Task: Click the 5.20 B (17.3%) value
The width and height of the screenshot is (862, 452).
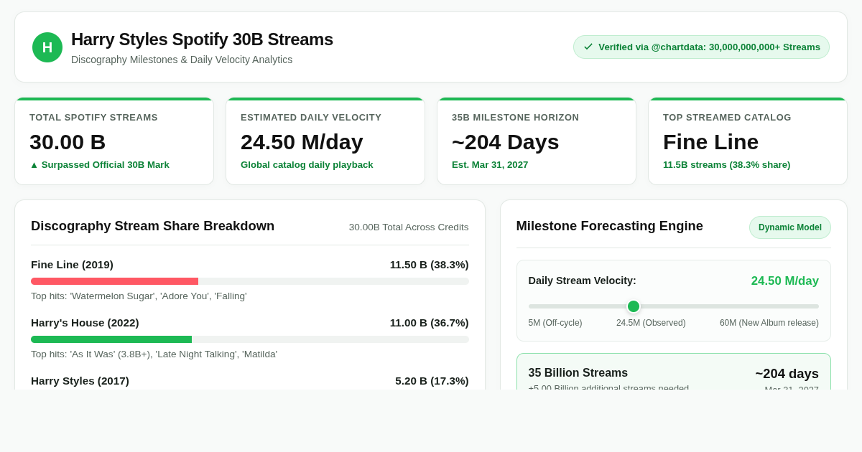Action: pyautogui.click(x=432, y=381)
